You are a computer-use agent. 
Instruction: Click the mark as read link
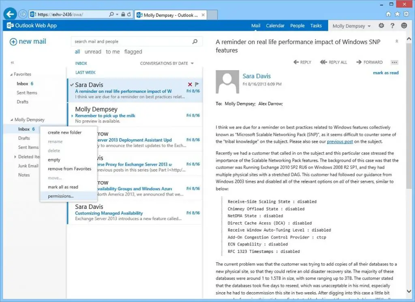tap(386, 73)
